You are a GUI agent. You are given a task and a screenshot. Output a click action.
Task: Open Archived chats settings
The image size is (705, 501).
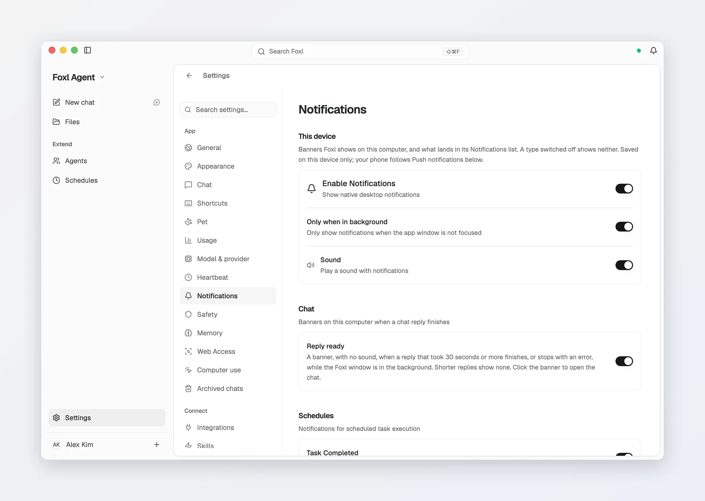point(228,388)
